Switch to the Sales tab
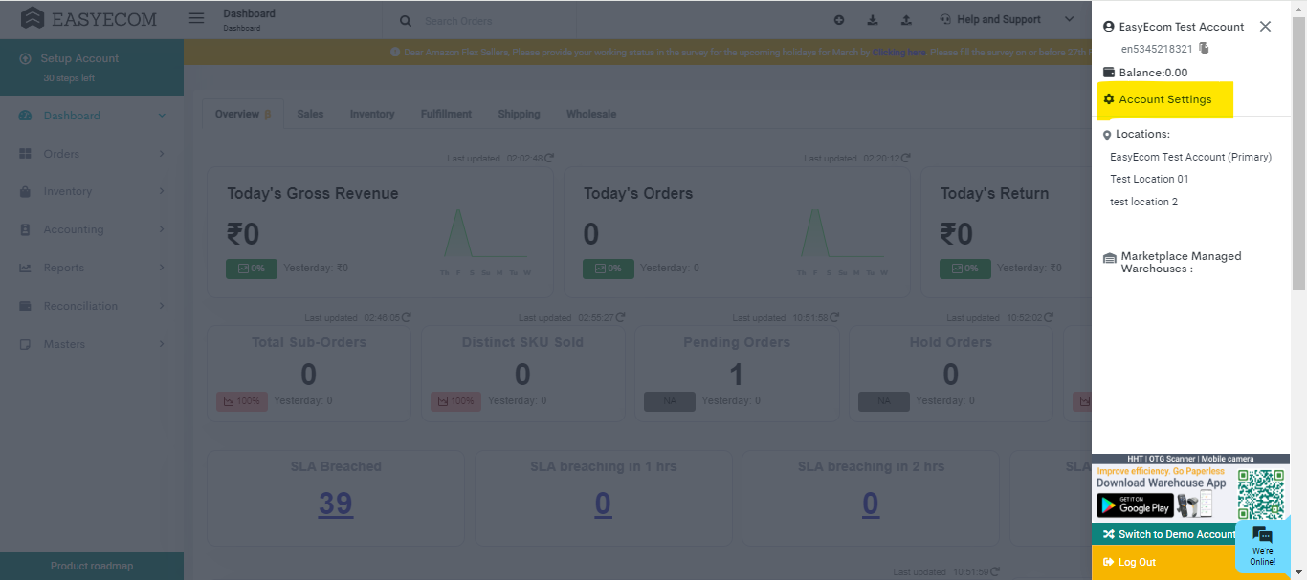The image size is (1307, 580). point(310,114)
